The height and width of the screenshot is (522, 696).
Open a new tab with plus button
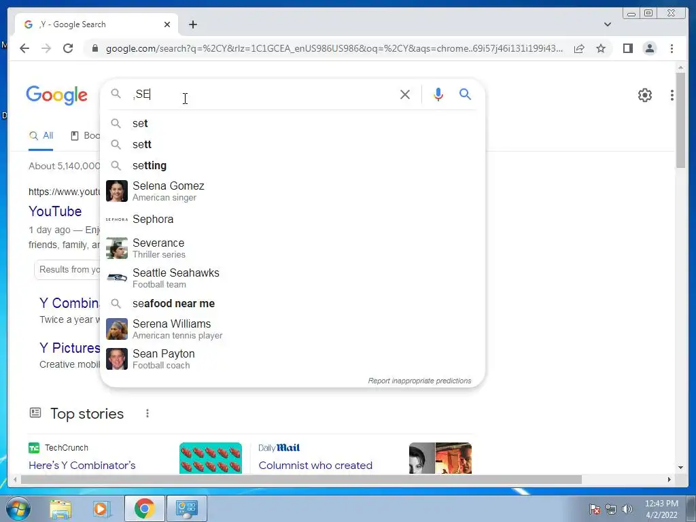click(192, 24)
